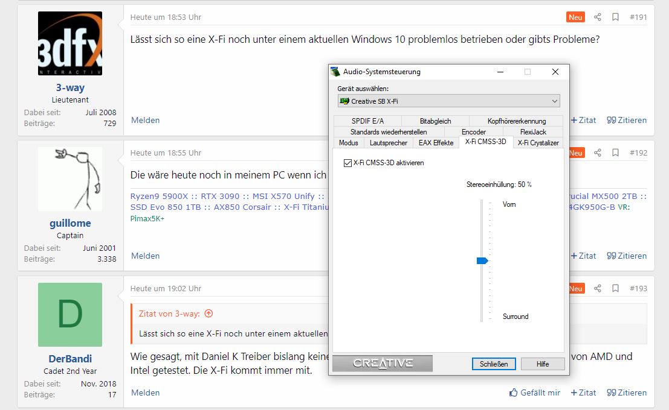Minimize the Audio-Systemsteuerung window
Screen dimensions: 669x410
(x=500, y=72)
